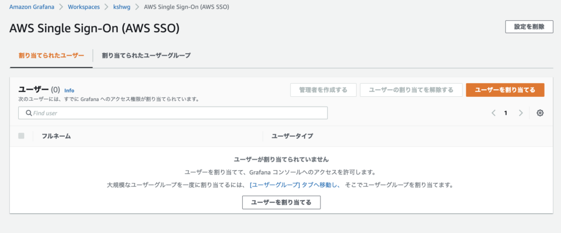
Task: Click the 管理者を作成する button
Action: pyautogui.click(x=323, y=90)
